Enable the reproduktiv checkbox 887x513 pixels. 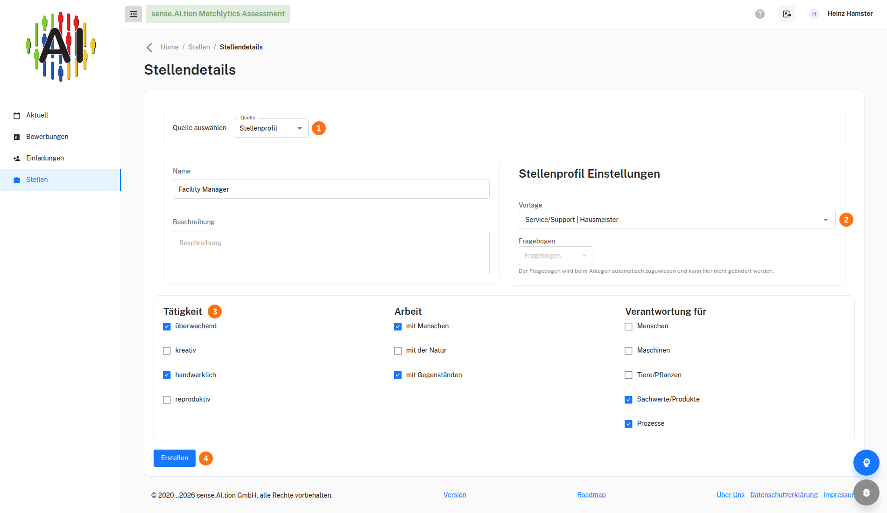167,400
